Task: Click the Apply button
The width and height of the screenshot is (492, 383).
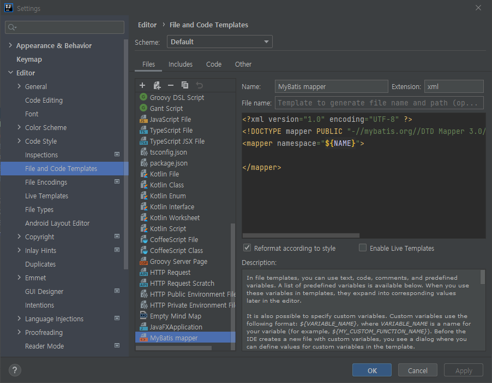Action: pos(464,370)
